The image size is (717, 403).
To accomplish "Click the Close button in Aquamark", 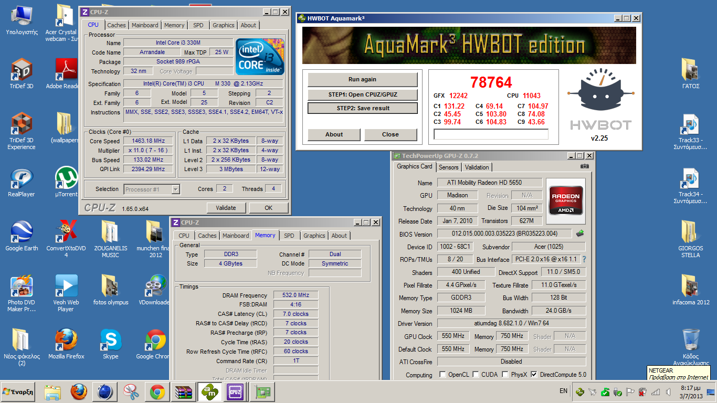I will pyautogui.click(x=391, y=134).
